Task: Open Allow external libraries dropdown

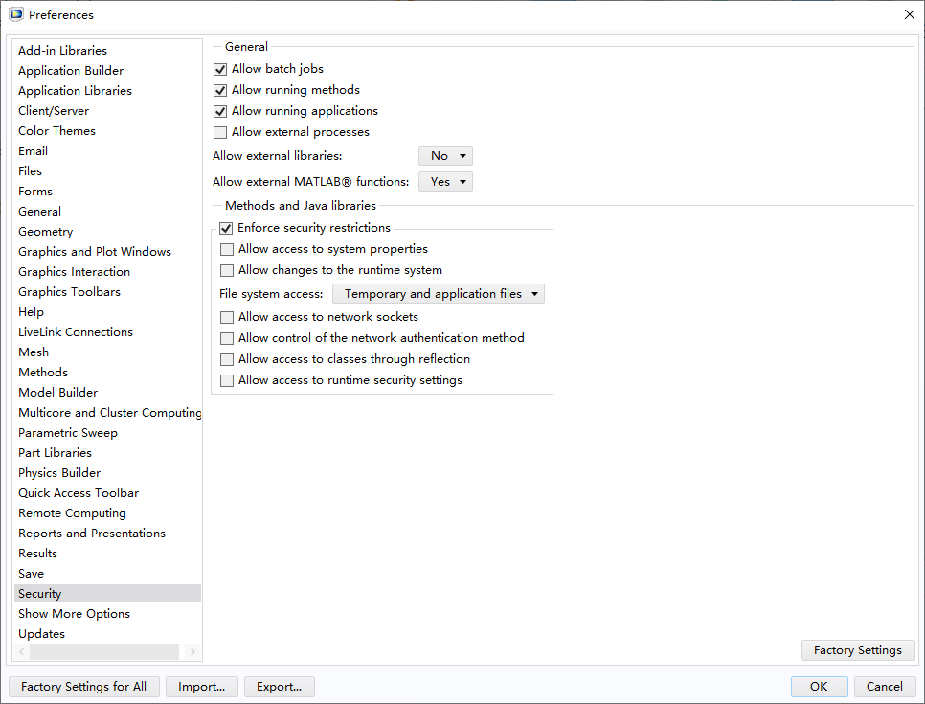Action: click(445, 156)
